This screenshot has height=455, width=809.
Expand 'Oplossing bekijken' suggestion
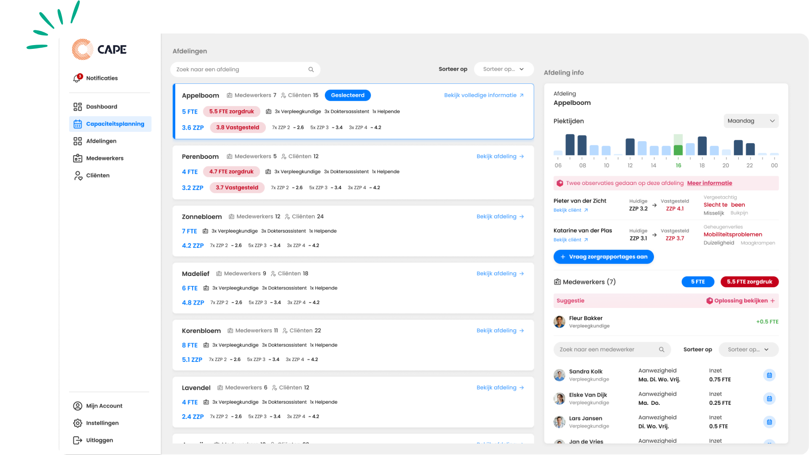pos(741,301)
